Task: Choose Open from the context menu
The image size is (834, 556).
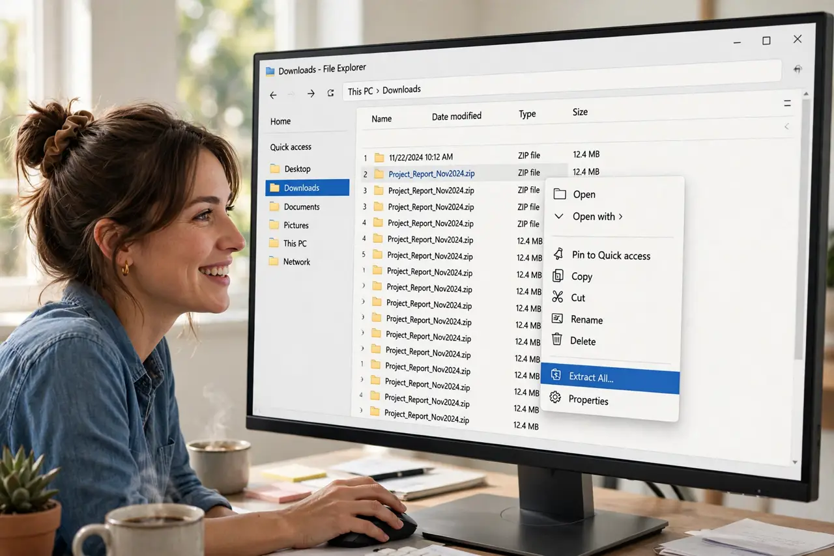Action: coord(574,194)
